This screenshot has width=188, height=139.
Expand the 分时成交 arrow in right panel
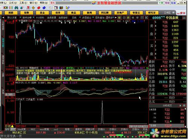(180, 106)
